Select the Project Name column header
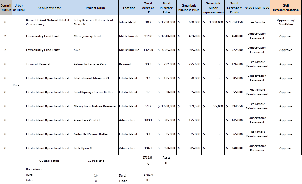Viewport: 302px width, 184px height. [96, 8]
